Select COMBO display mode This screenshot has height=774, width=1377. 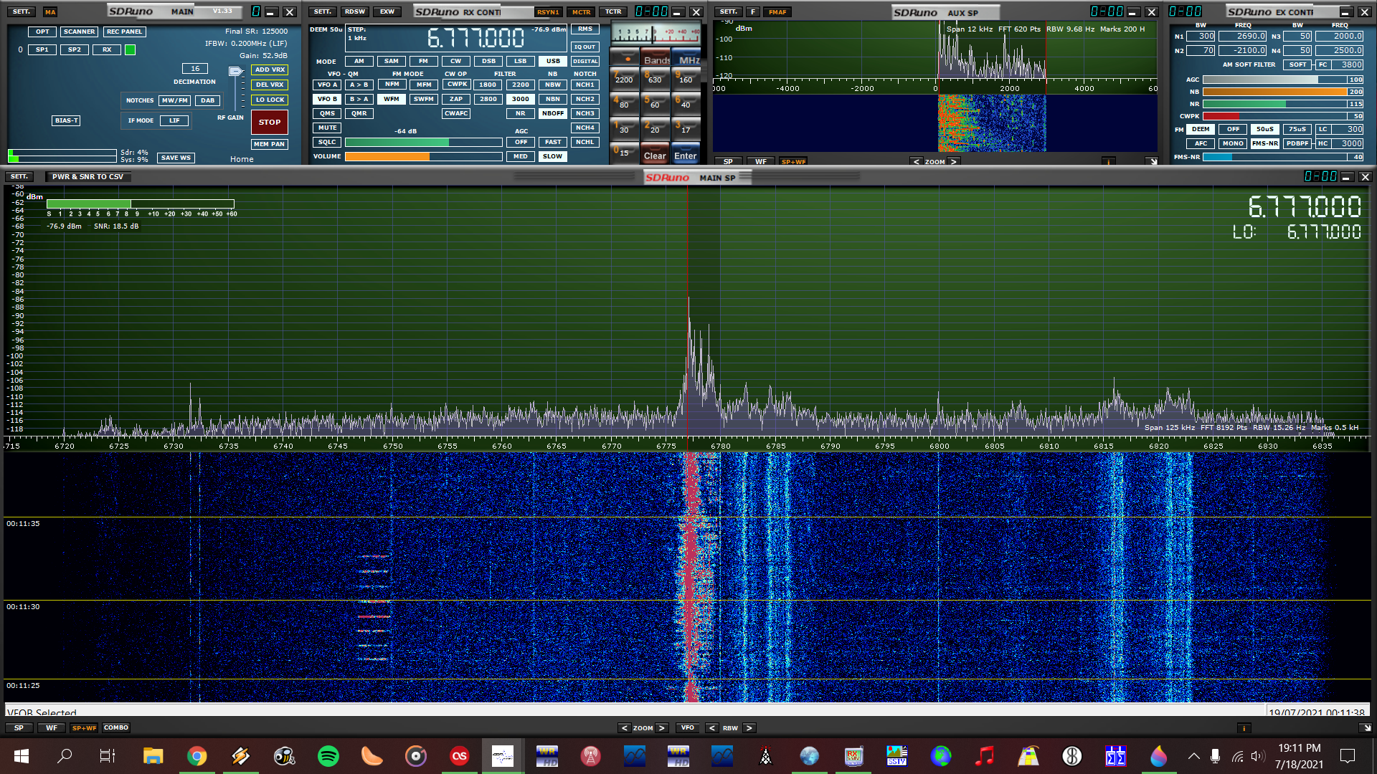pos(115,727)
